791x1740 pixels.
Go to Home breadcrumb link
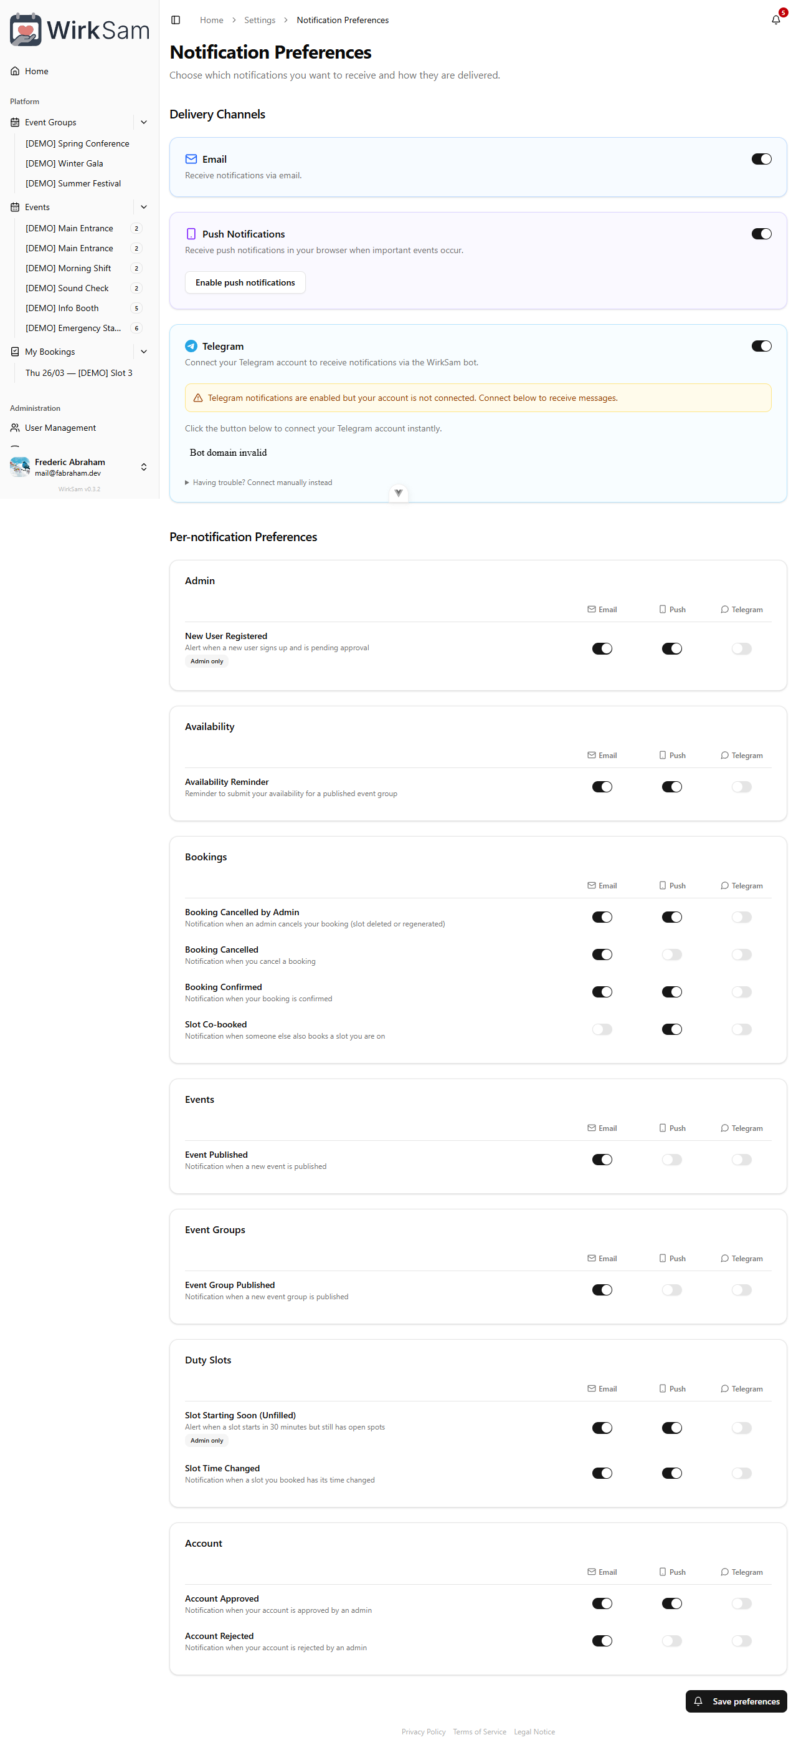[211, 21]
